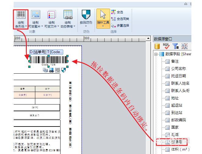Click the SQL query check icon
202x154 pixels.
tap(166, 46)
